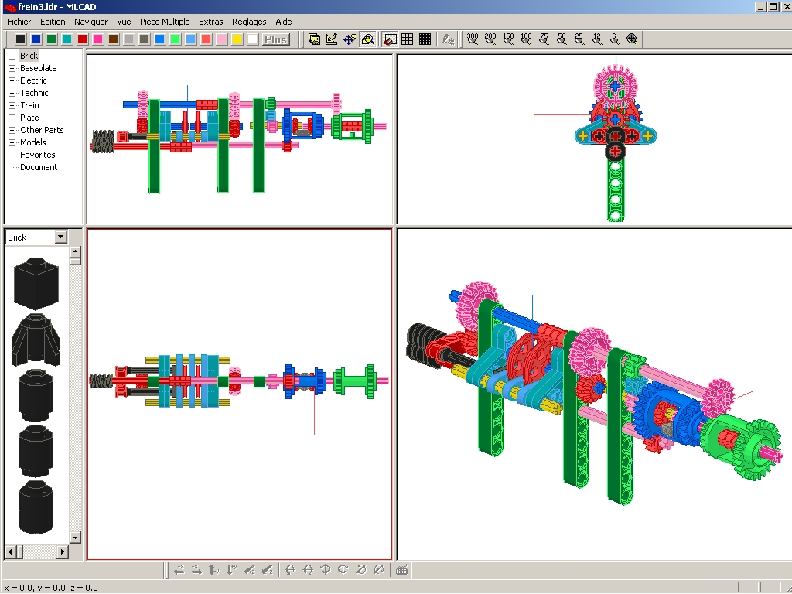The width and height of the screenshot is (792, 594).
Task: Switch to the draw/edit mode icon
Action: coord(332,39)
